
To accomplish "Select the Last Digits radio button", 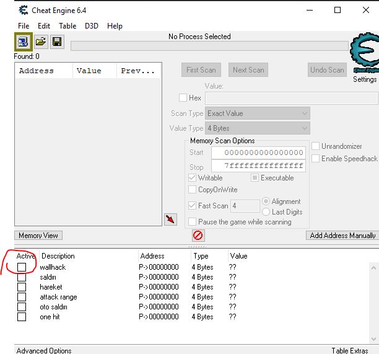I will pos(266,212).
